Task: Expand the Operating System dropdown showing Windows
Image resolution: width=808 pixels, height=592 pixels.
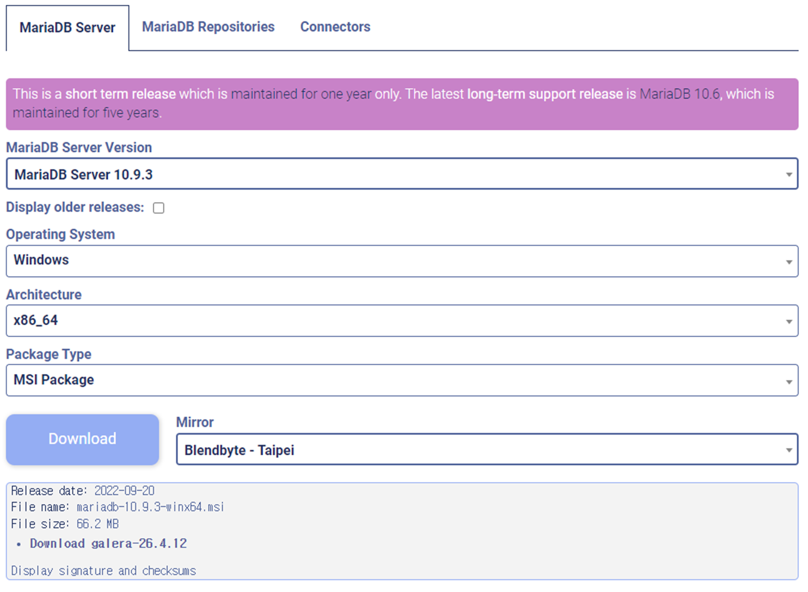Action: [402, 261]
